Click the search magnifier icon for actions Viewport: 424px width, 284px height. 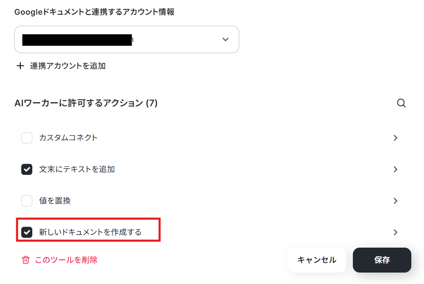point(401,103)
